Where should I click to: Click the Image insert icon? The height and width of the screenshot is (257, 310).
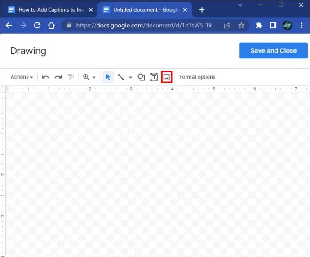pyautogui.click(x=167, y=77)
